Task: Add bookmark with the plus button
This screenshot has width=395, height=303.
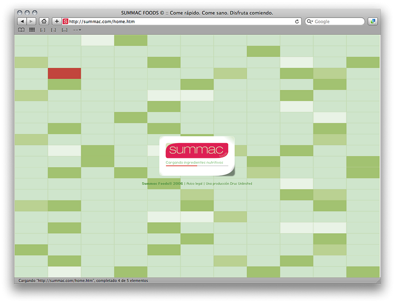Action: tap(57, 21)
